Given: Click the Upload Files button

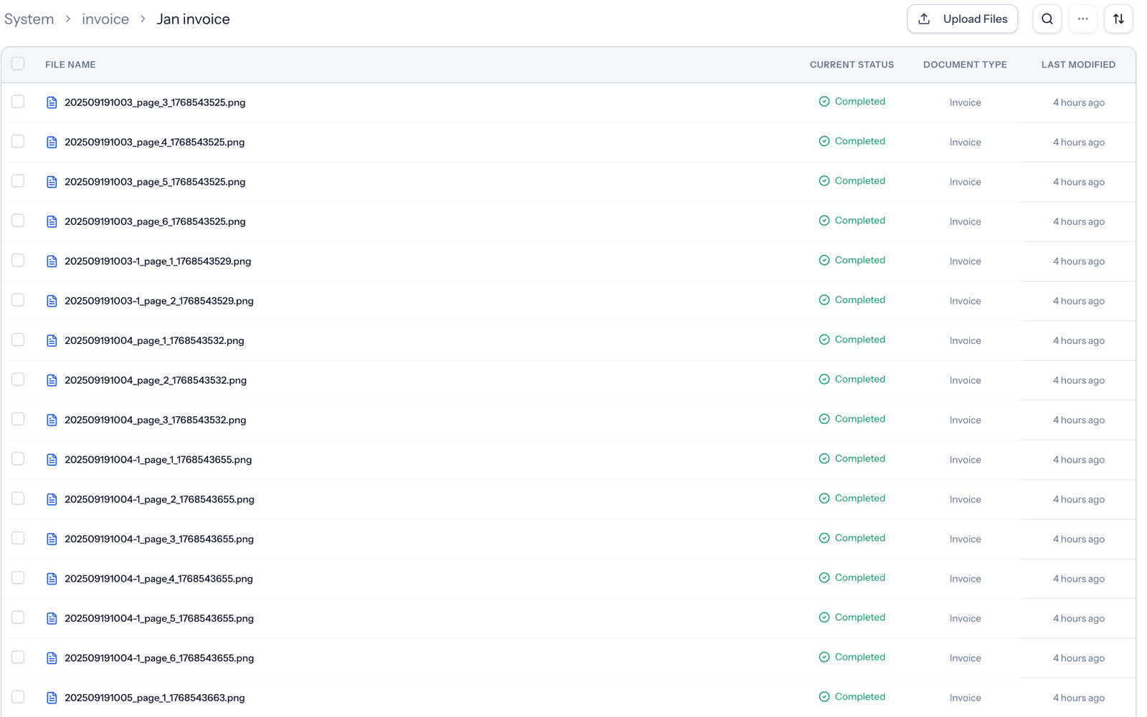Looking at the screenshot, I should (x=962, y=19).
